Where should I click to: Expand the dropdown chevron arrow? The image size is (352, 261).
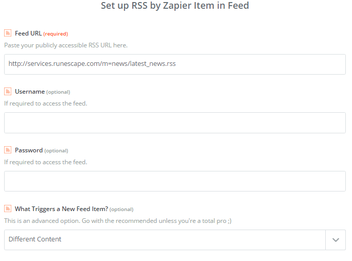pyautogui.click(x=336, y=240)
